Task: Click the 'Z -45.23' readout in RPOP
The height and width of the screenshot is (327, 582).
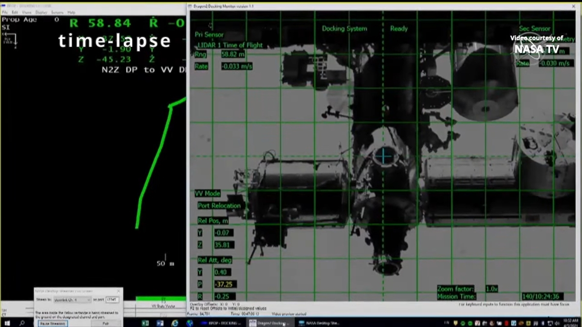Action: [105, 59]
